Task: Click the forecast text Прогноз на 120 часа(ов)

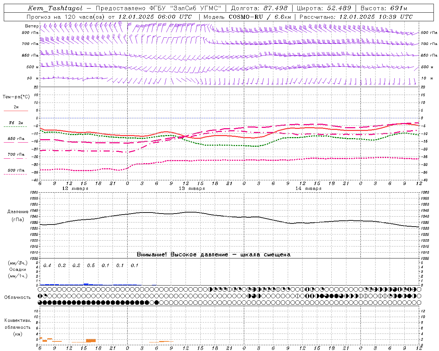Action: tap(66, 17)
